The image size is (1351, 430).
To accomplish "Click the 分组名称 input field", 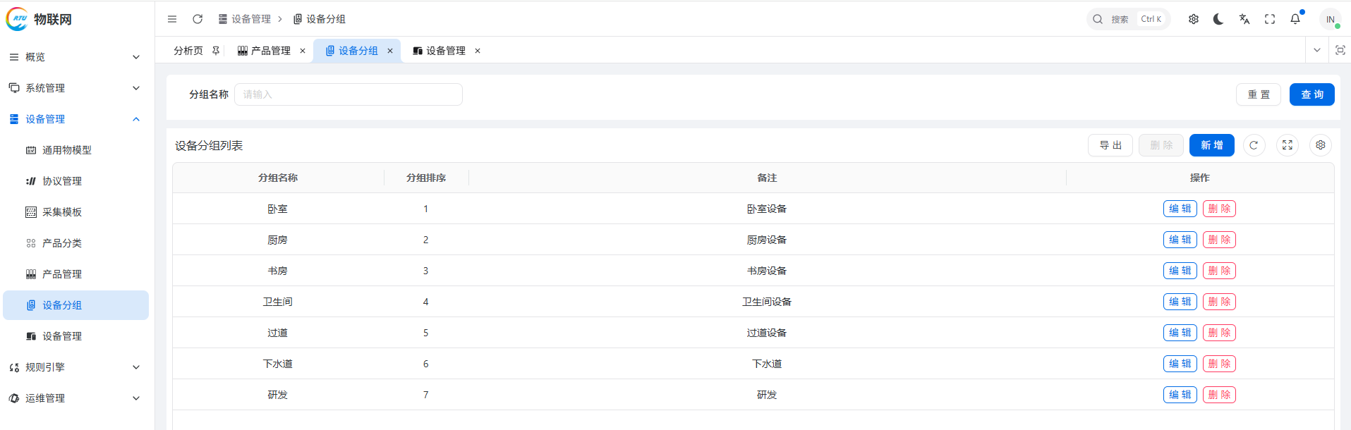I will click(x=349, y=94).
